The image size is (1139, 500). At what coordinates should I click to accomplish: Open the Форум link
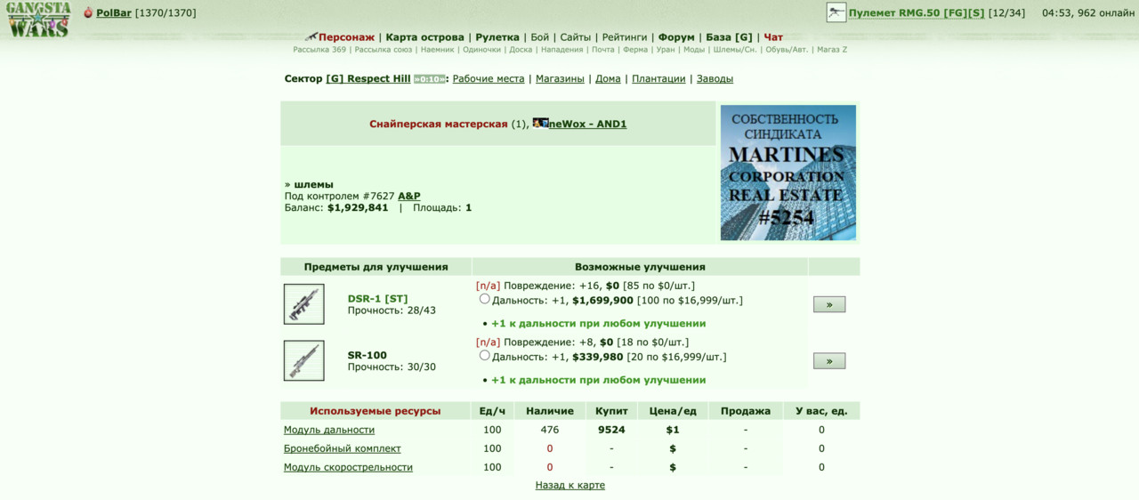tap(676, 37)
